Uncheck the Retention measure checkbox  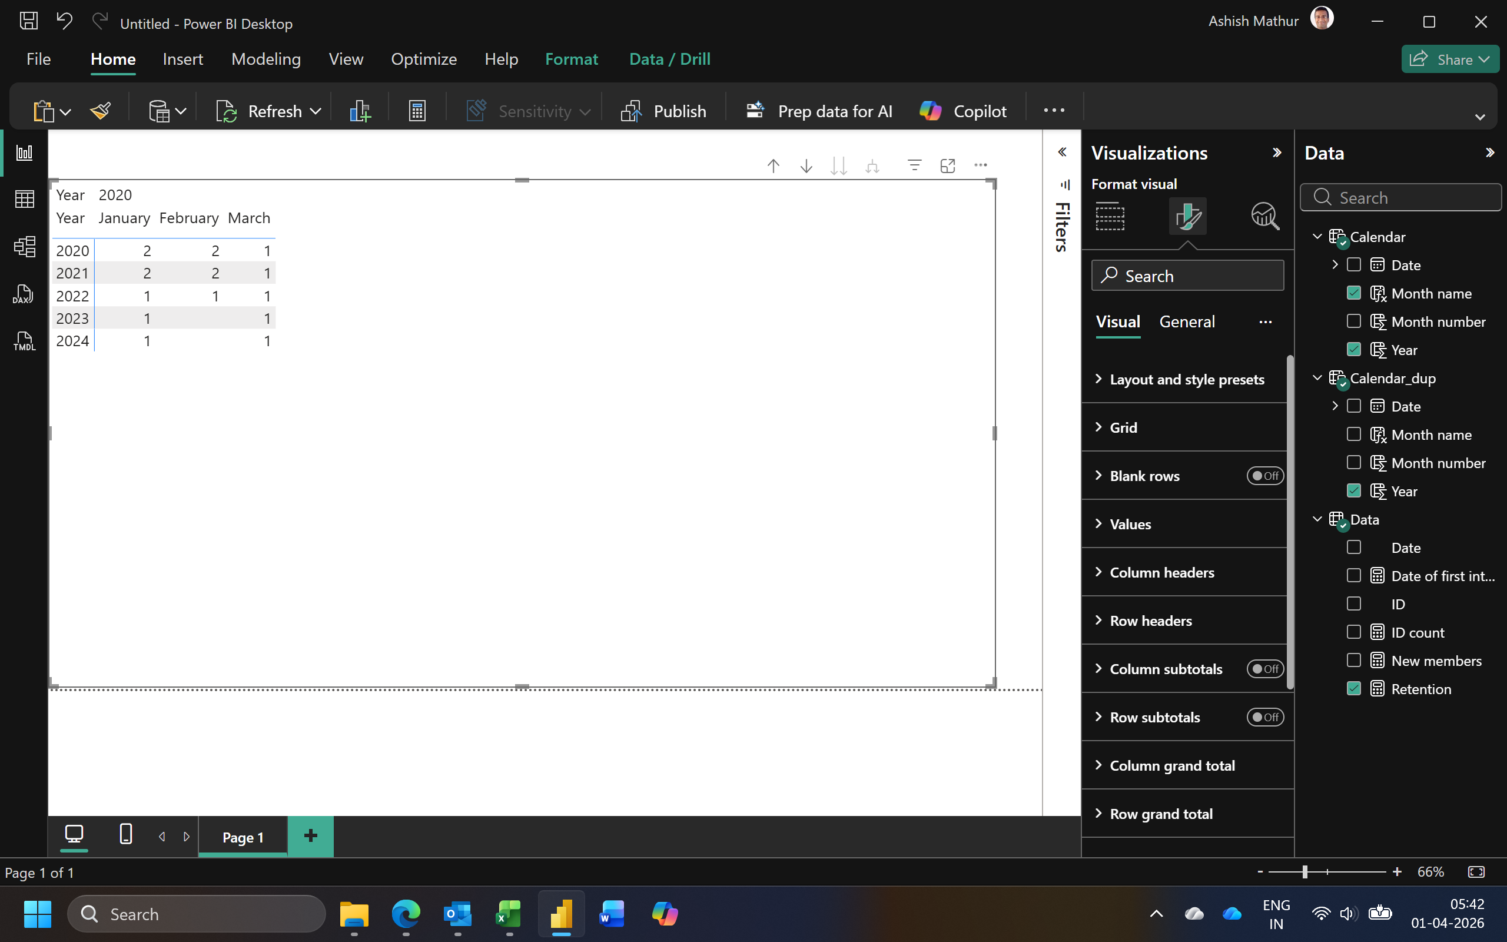pos(1354,688)
